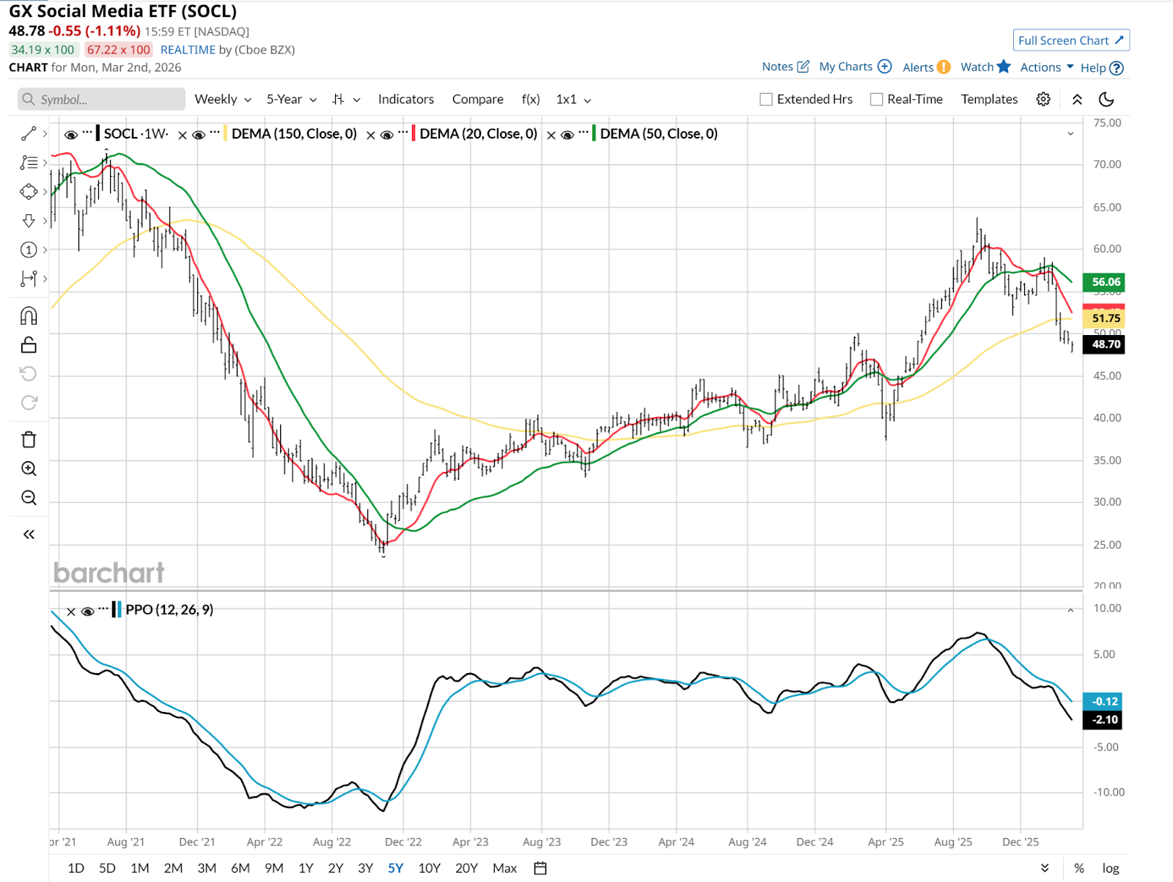Open the Templates menu
This screenshot has height=882, width=1173.
tap(990, 99)
